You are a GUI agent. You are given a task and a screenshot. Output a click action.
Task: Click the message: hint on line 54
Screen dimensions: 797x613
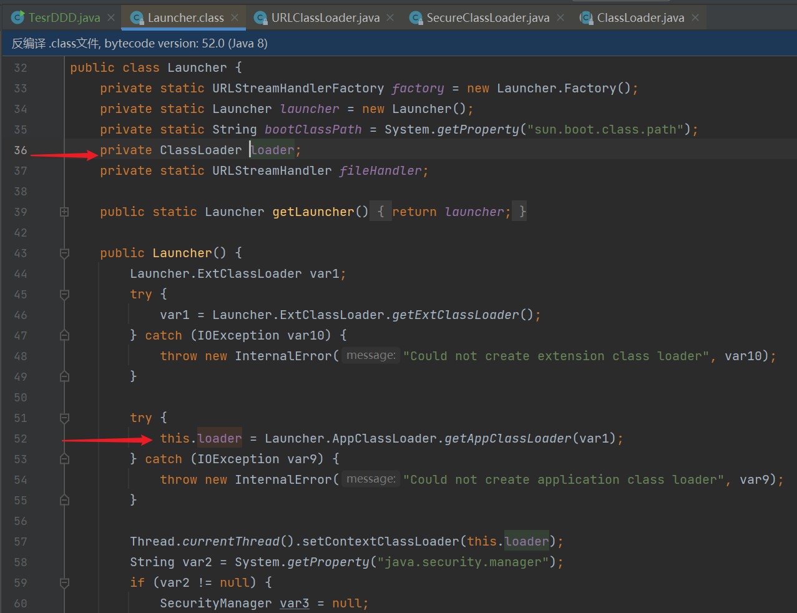371,479
